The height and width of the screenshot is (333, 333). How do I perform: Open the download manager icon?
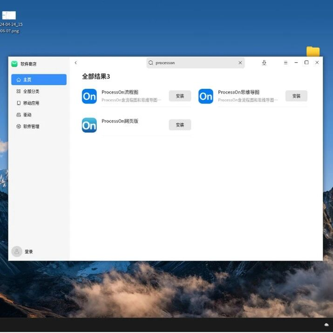coord(264,63)
